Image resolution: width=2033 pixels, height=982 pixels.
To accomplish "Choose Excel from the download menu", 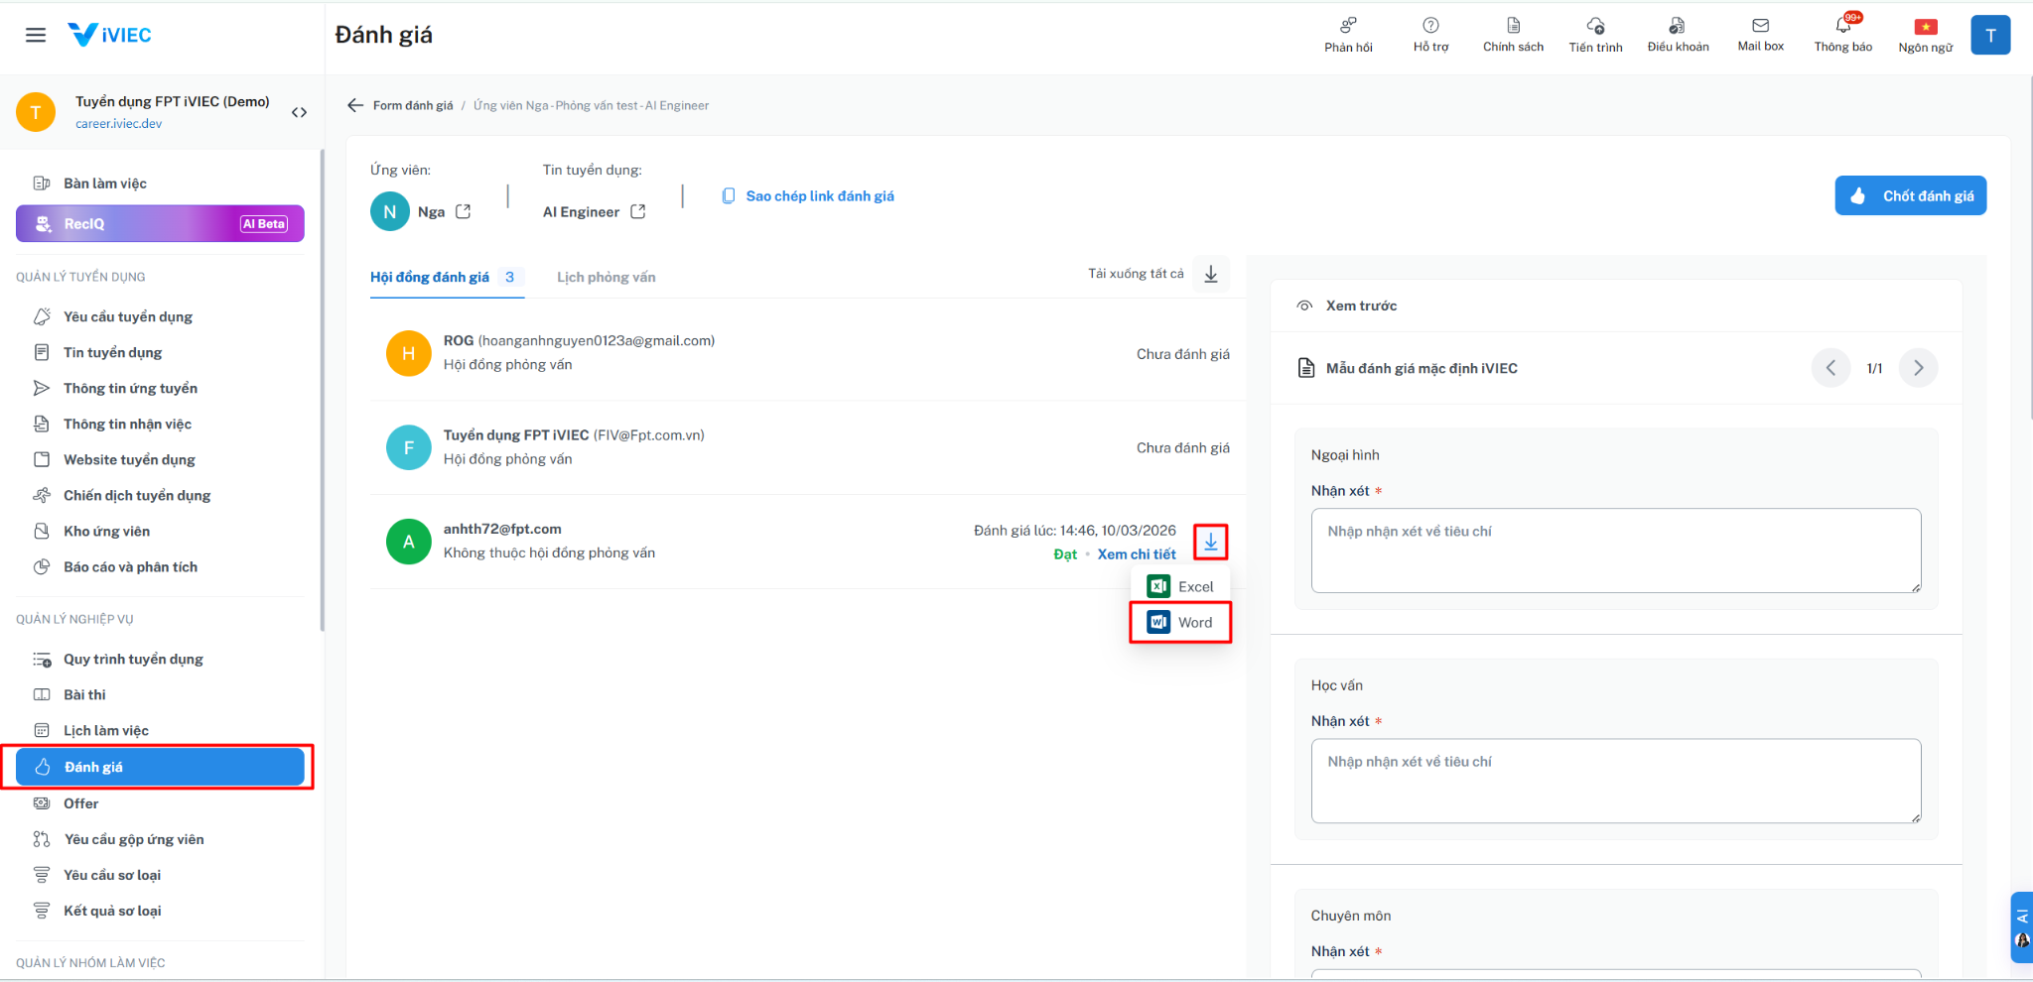I will point(1180,586).
